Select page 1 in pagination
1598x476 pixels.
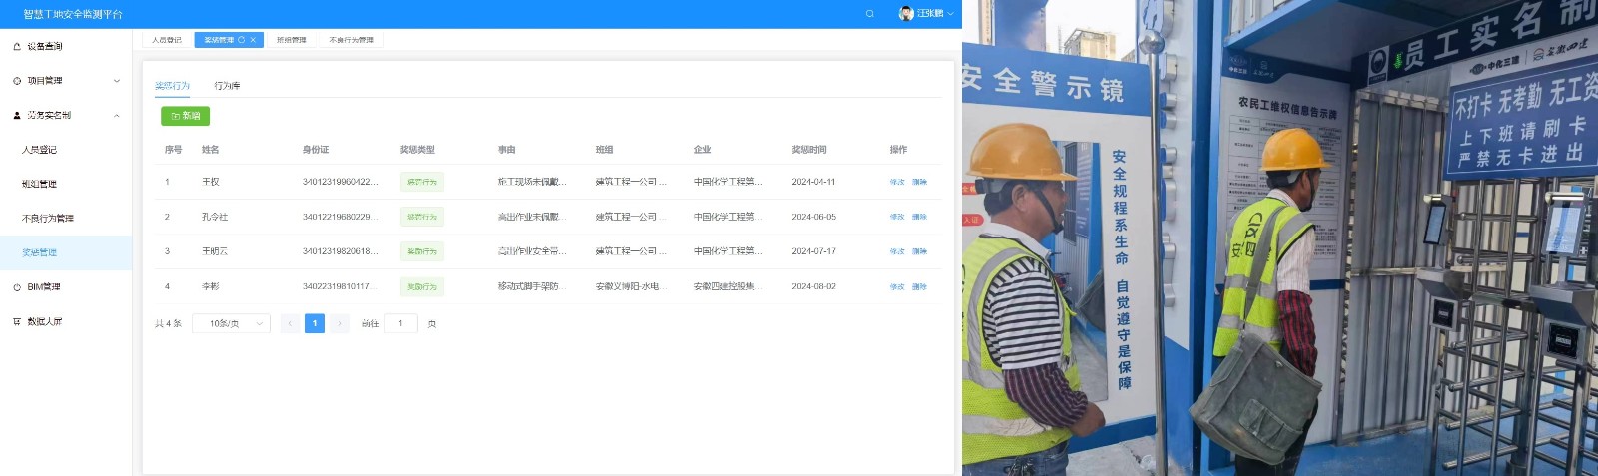pos(315,323)
